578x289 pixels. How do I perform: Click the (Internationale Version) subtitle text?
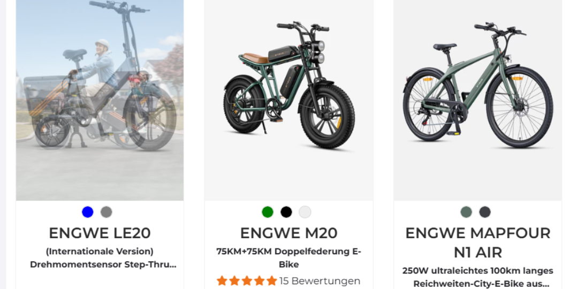pyautogui.click(x=100, y=251)
